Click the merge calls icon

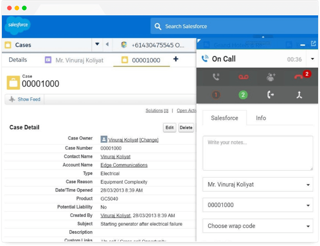click(299, 95)
